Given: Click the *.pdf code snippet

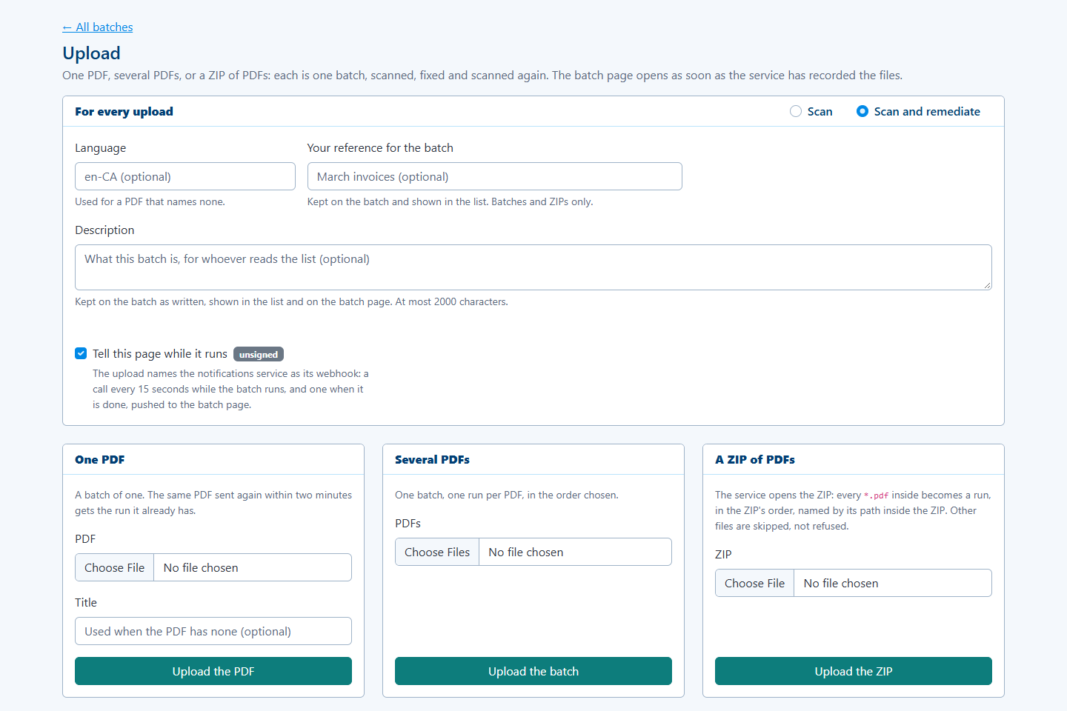Looking at the screenshot, I should click(877, 495).
